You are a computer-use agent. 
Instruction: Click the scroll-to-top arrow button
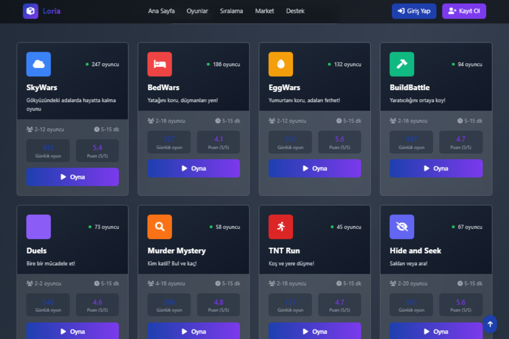pyautogui.click(x=490, y=324)
